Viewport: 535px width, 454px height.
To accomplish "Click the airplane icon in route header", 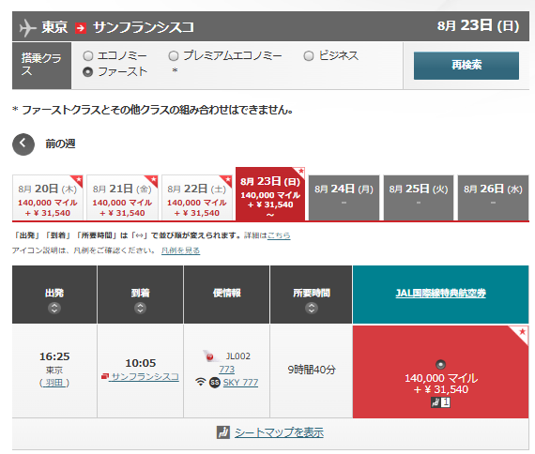I will 27,27.
